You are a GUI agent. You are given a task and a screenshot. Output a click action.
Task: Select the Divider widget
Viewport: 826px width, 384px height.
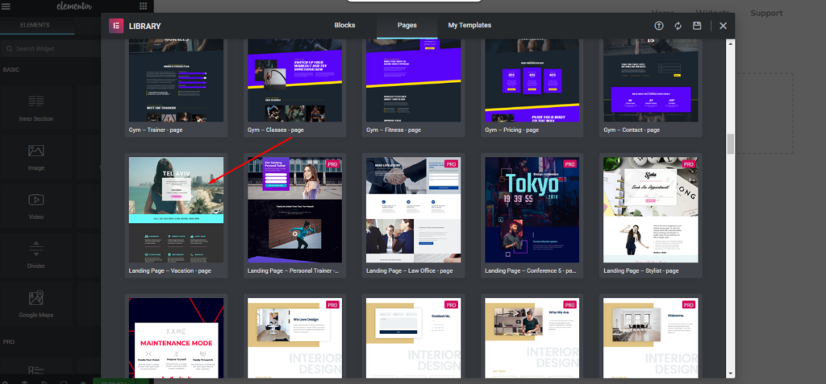(x=35, y=255)
